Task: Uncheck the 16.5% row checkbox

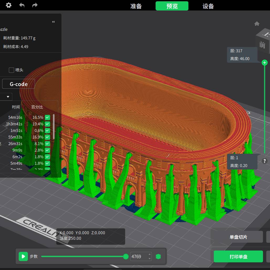Action: point(47,118)
